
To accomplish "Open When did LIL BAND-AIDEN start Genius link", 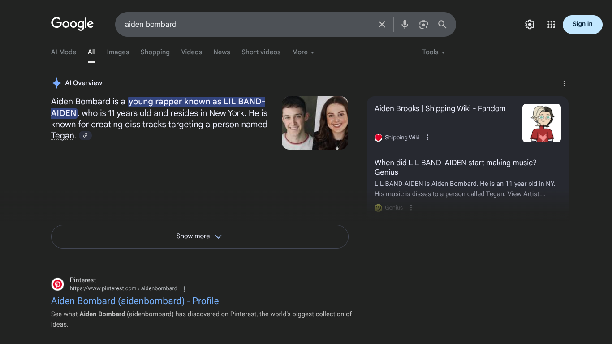I will 458,167.
